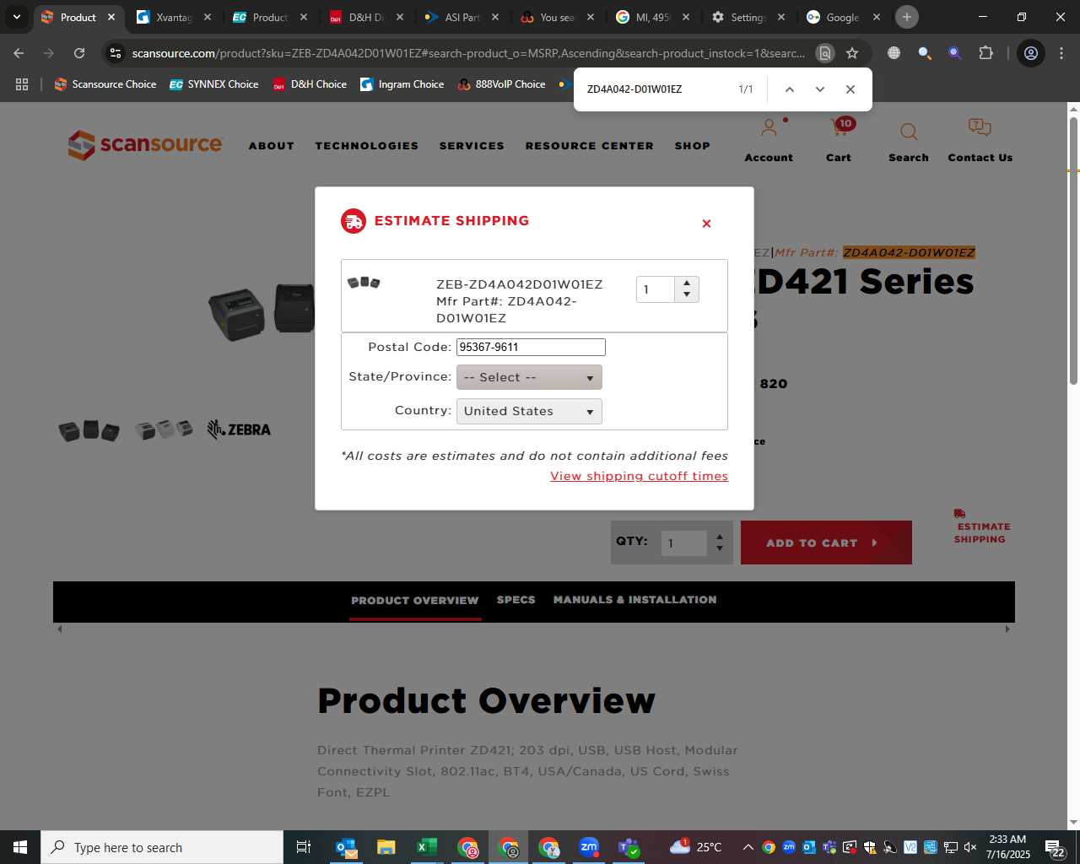Open Excel from the taskbar
This screenshot has width=1080, height=864.
[426, 847]
